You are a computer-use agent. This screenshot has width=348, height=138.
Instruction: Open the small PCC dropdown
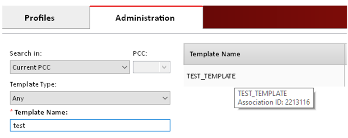(151, 67)
